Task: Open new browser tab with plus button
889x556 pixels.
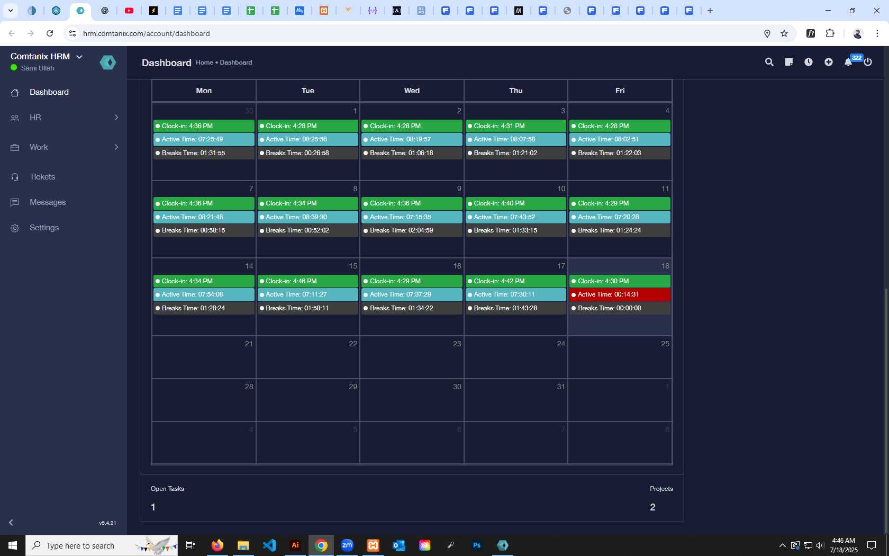Action: pos(710,11)
